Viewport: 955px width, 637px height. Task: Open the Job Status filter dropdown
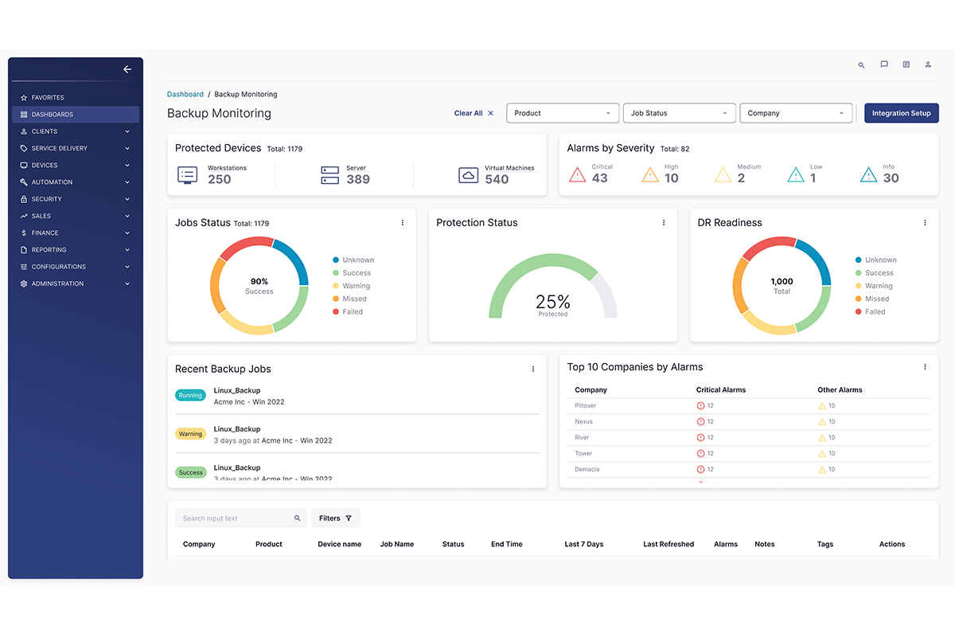coord(679,113)
